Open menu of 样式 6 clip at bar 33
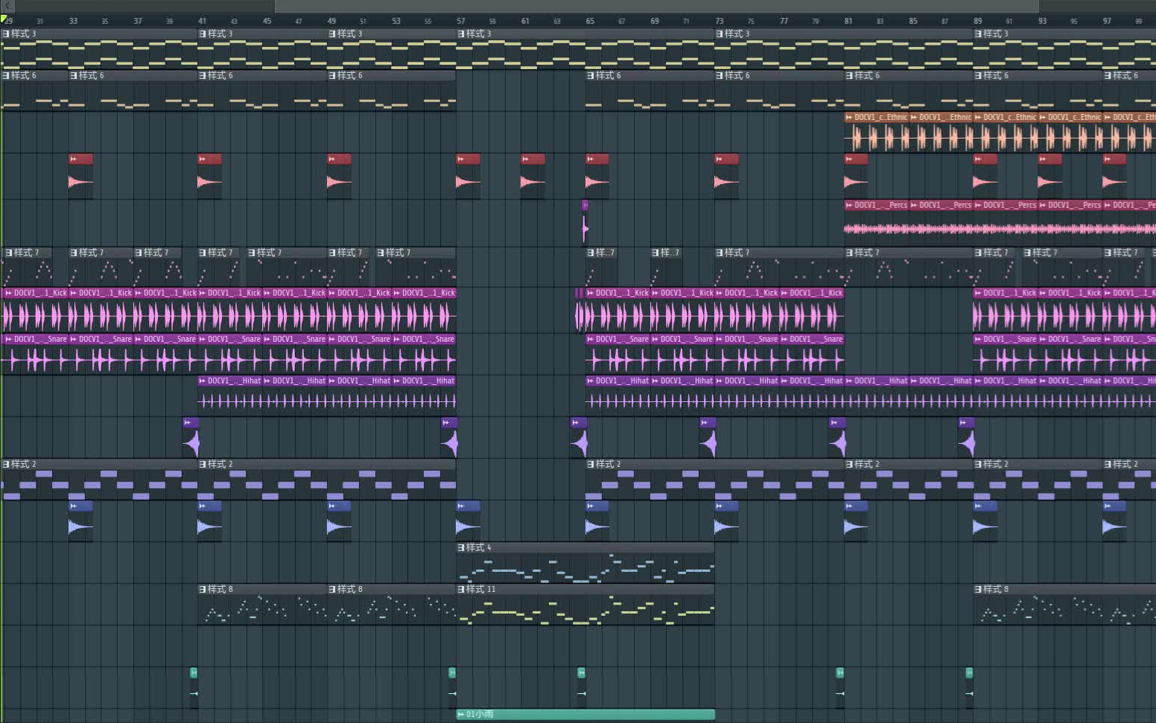The height and width of the screenshot is (723, 1156). [74, 75]
